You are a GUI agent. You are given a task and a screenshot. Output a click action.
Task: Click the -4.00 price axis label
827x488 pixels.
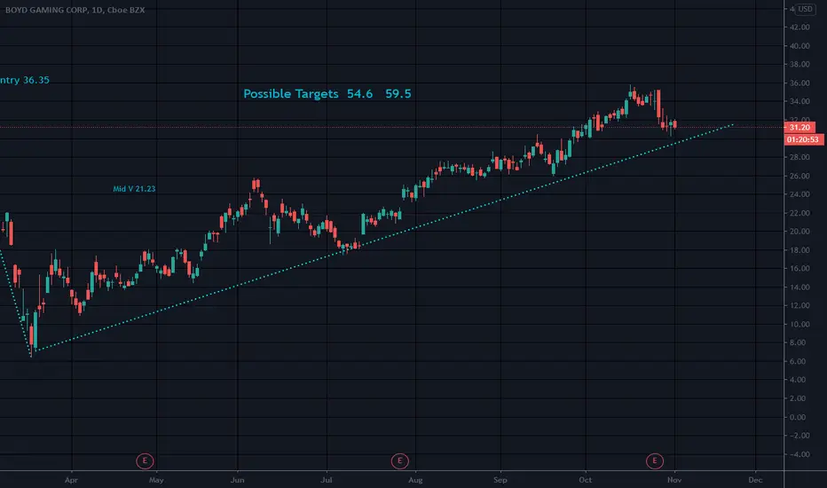(799, 454)
